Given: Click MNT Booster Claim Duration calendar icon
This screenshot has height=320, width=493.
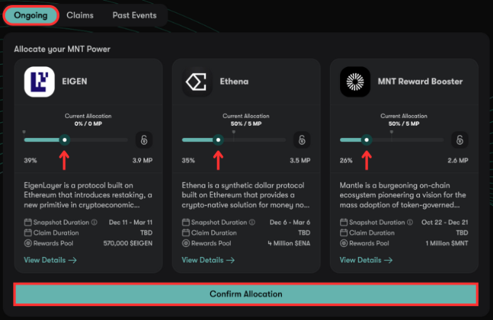Looking at the screenshot, I should (344, 232).
